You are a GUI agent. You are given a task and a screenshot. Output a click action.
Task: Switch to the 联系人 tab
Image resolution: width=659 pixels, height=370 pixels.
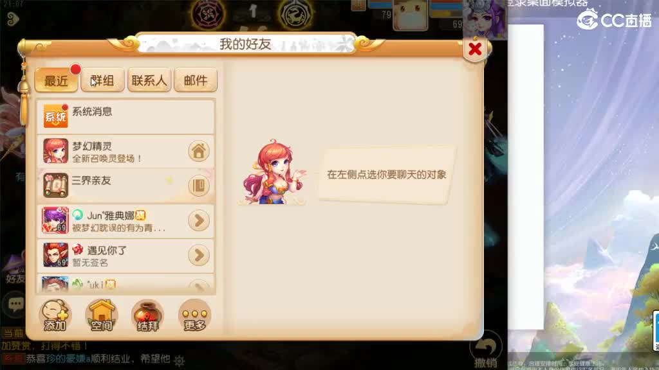point(149,80)
